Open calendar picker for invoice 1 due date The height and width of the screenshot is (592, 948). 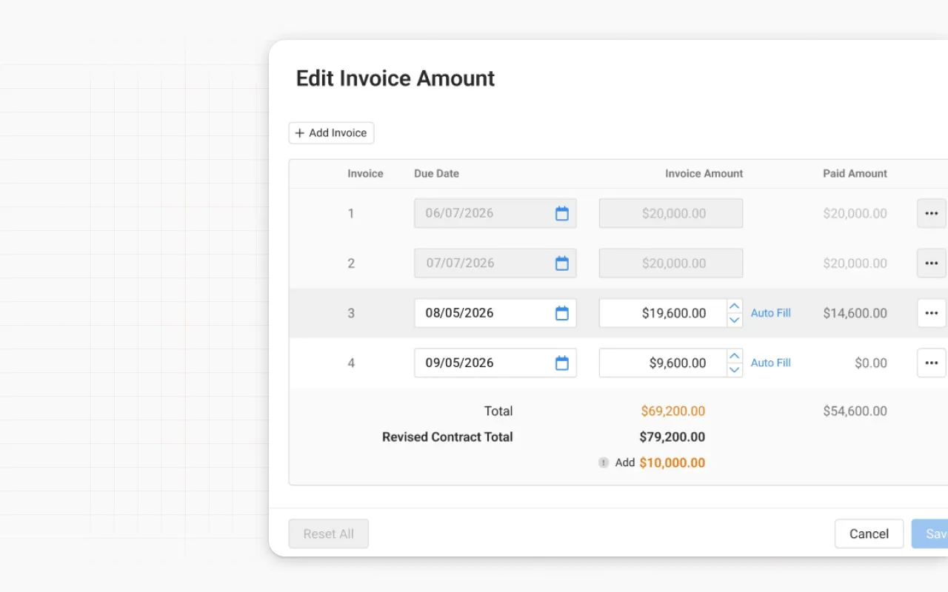(x=562, y=213)
